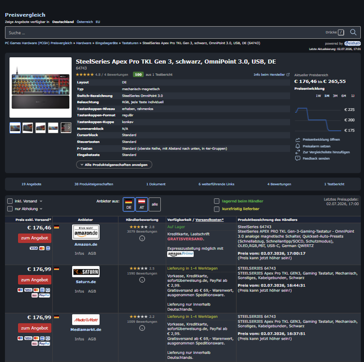364x362 pixels.
Task: Click the main keyboard product image
Action: 41,88
